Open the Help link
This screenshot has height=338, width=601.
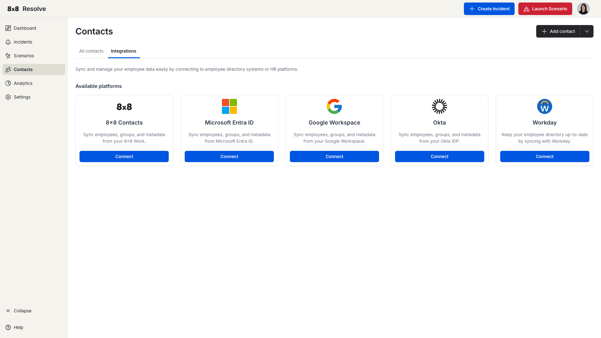pyautogui.click(x=34, y=327)
